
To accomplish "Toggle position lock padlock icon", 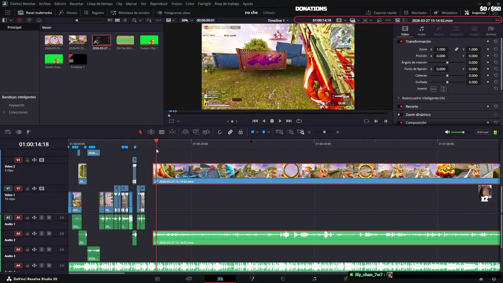I will point(240,132).
